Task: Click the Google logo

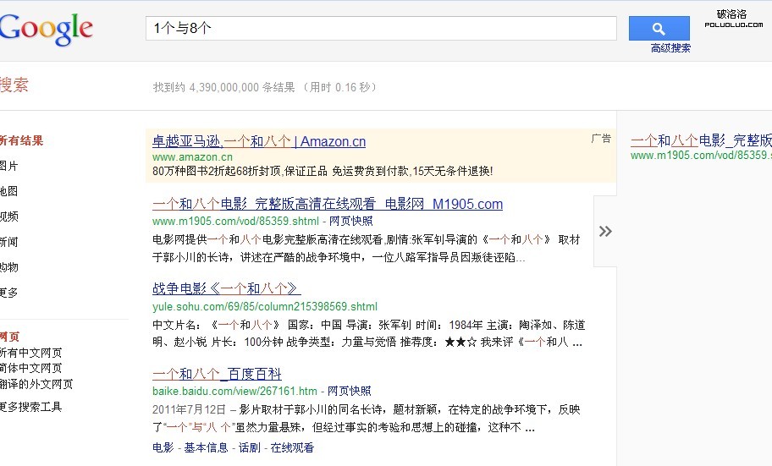Action: tap(46, 29)
